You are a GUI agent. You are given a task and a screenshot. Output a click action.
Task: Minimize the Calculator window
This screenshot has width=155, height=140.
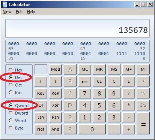(x=137, y=4)
